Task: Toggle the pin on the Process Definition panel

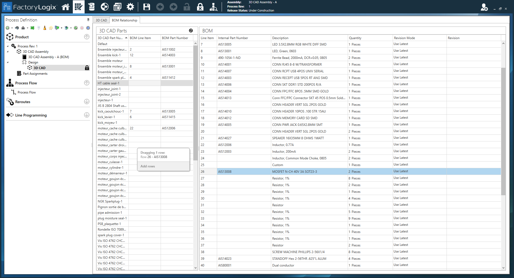Action: pyautogui.click(x=88, y=20)
